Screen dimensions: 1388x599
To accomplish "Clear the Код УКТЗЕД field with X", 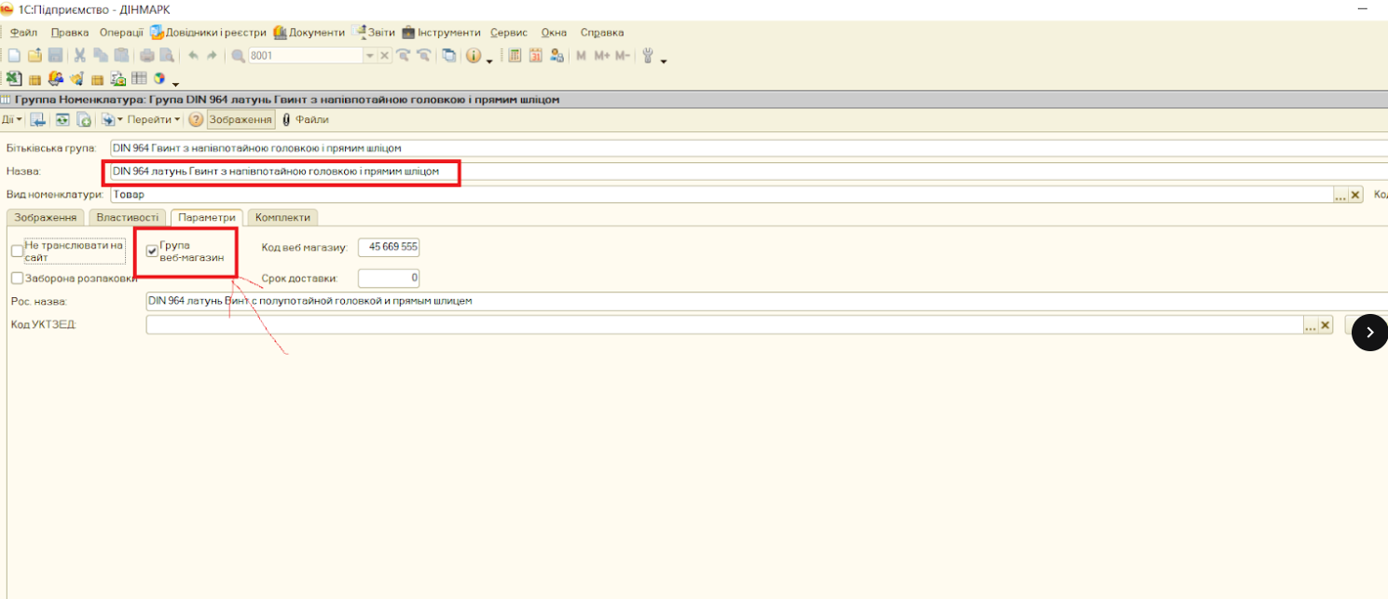I will (1326, 325).
